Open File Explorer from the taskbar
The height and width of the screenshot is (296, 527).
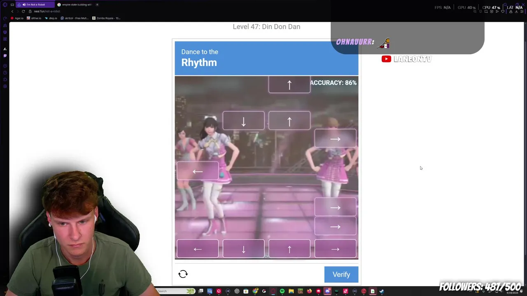click(x=291, y=291)
